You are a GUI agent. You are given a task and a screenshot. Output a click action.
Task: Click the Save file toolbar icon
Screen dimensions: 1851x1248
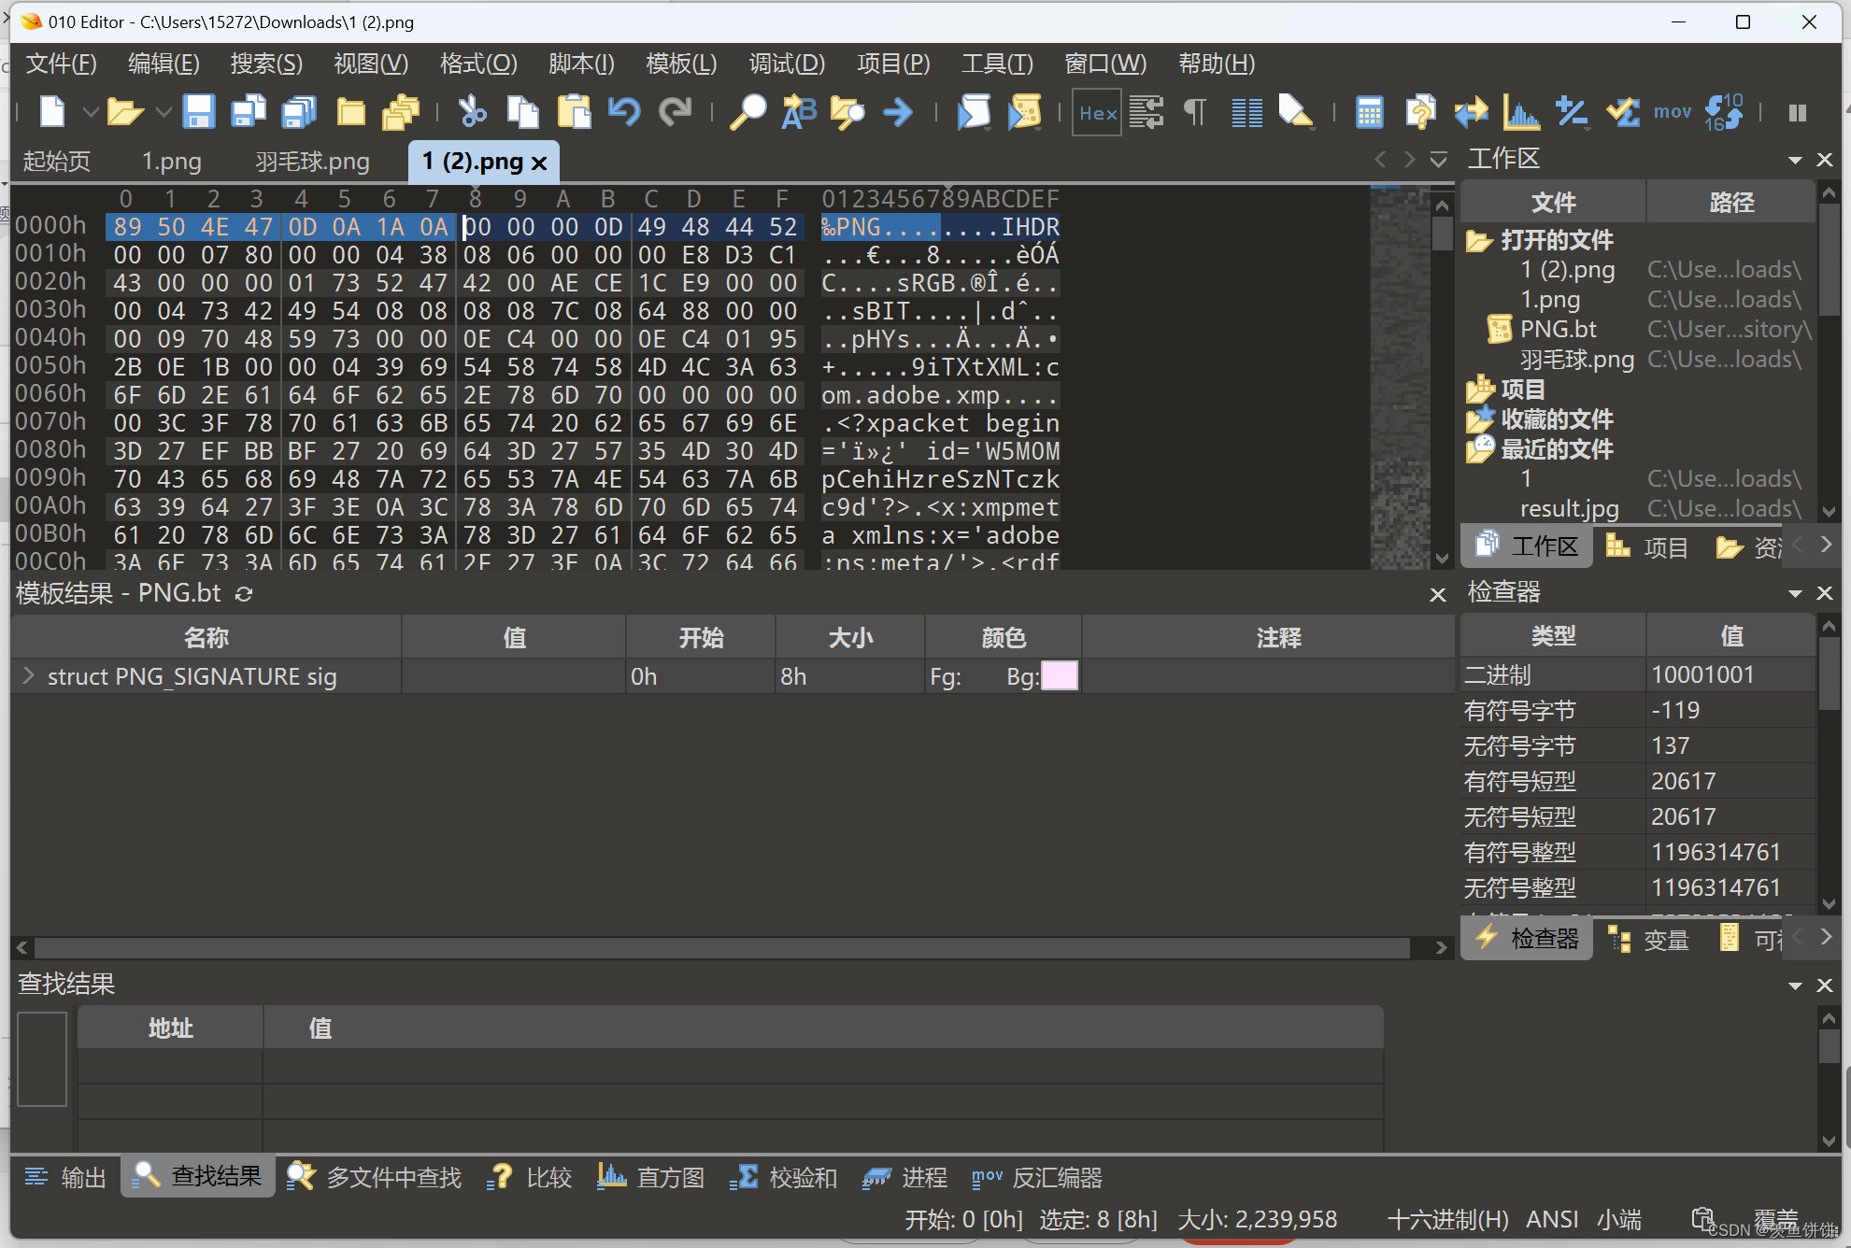pos(198,112)
